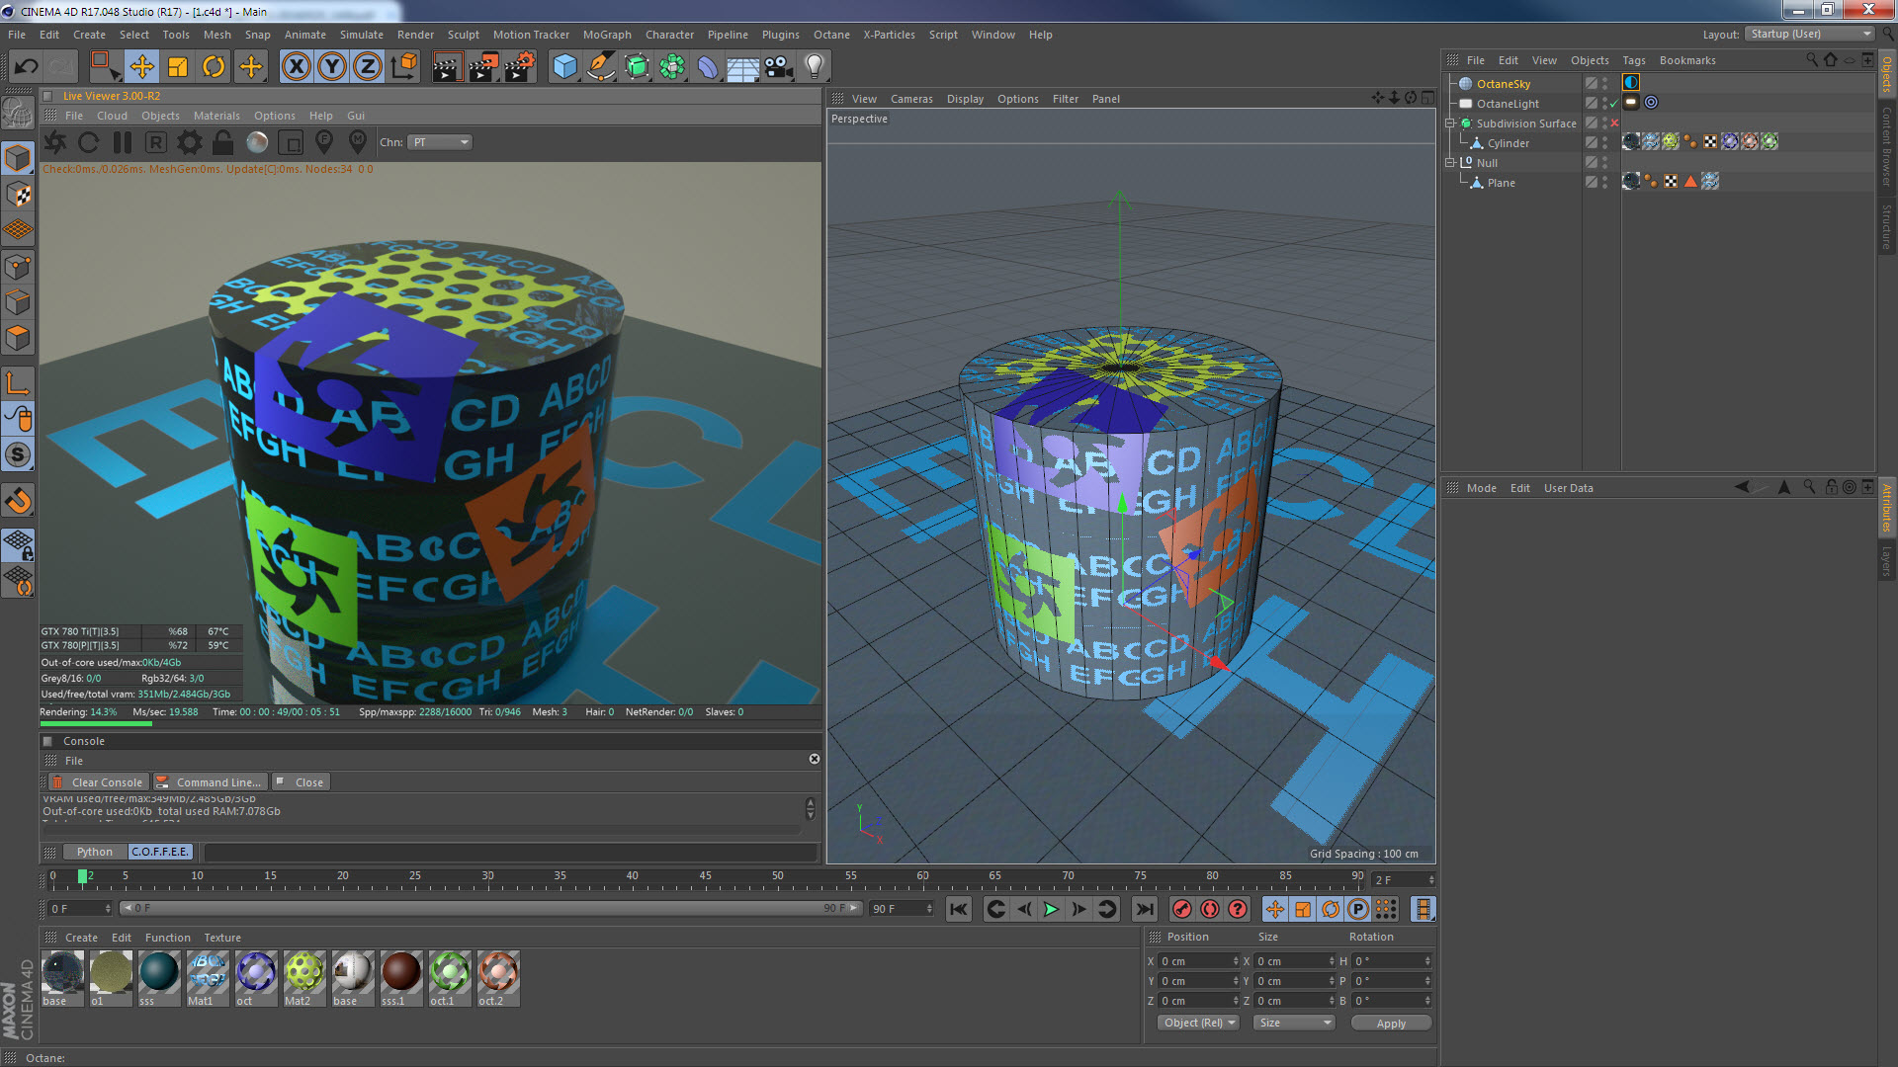Screen dimensions: 1898x1067
Task: Click the Cube primitive icon
Action: point(564,66)
